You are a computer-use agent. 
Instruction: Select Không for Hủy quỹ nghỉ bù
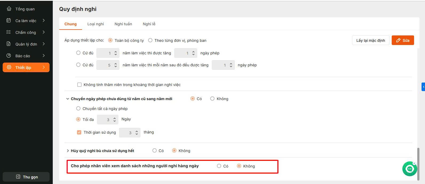(174, 150)
